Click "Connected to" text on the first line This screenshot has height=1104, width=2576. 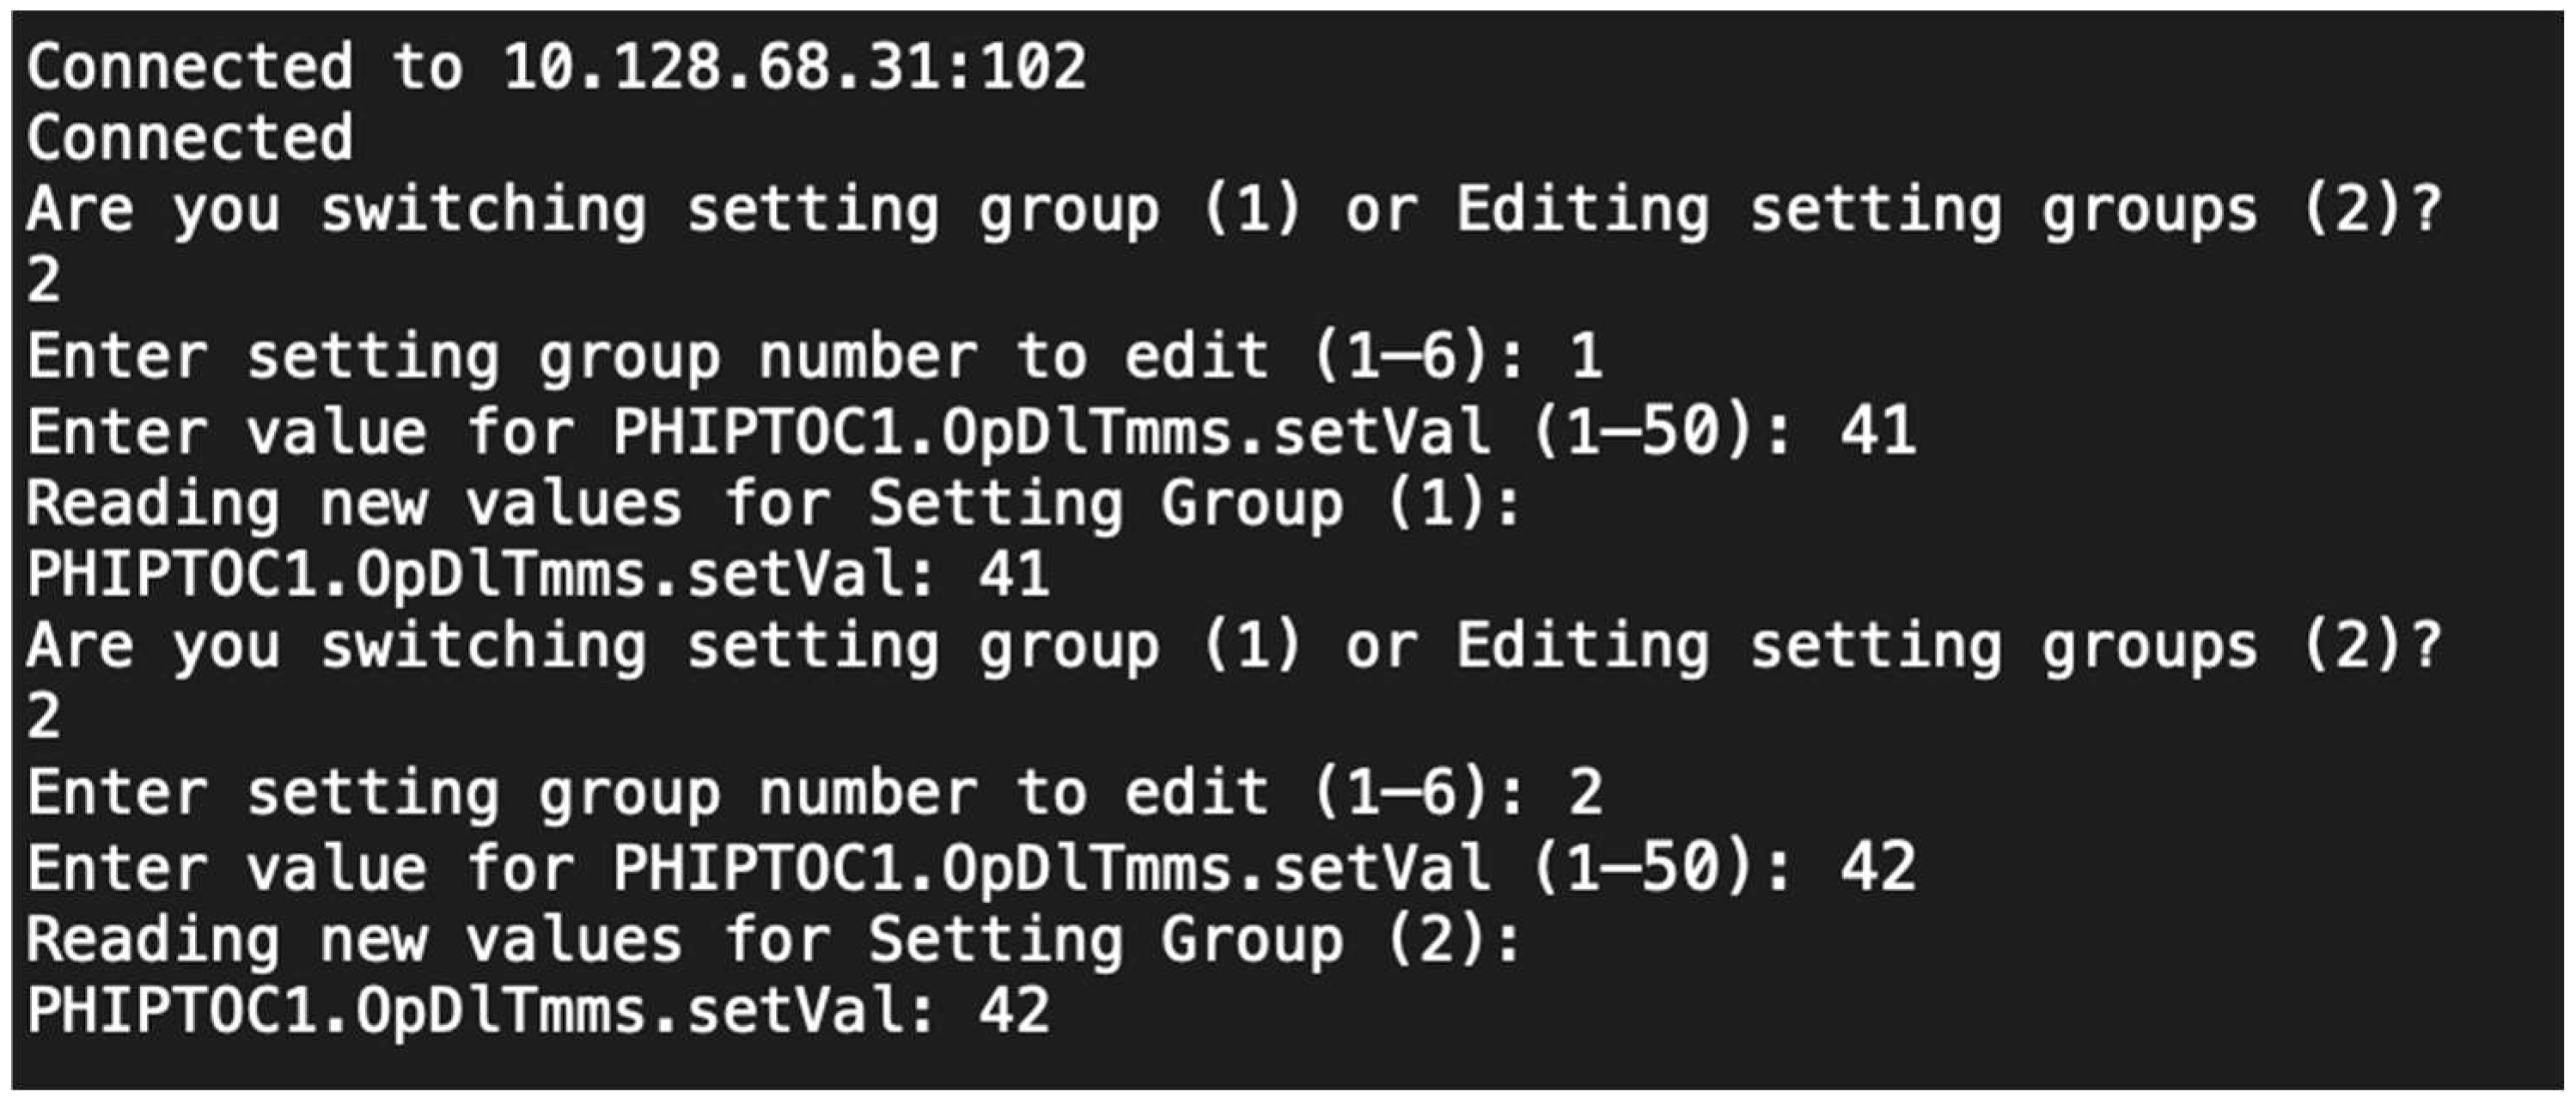click(x=245, y=67)
